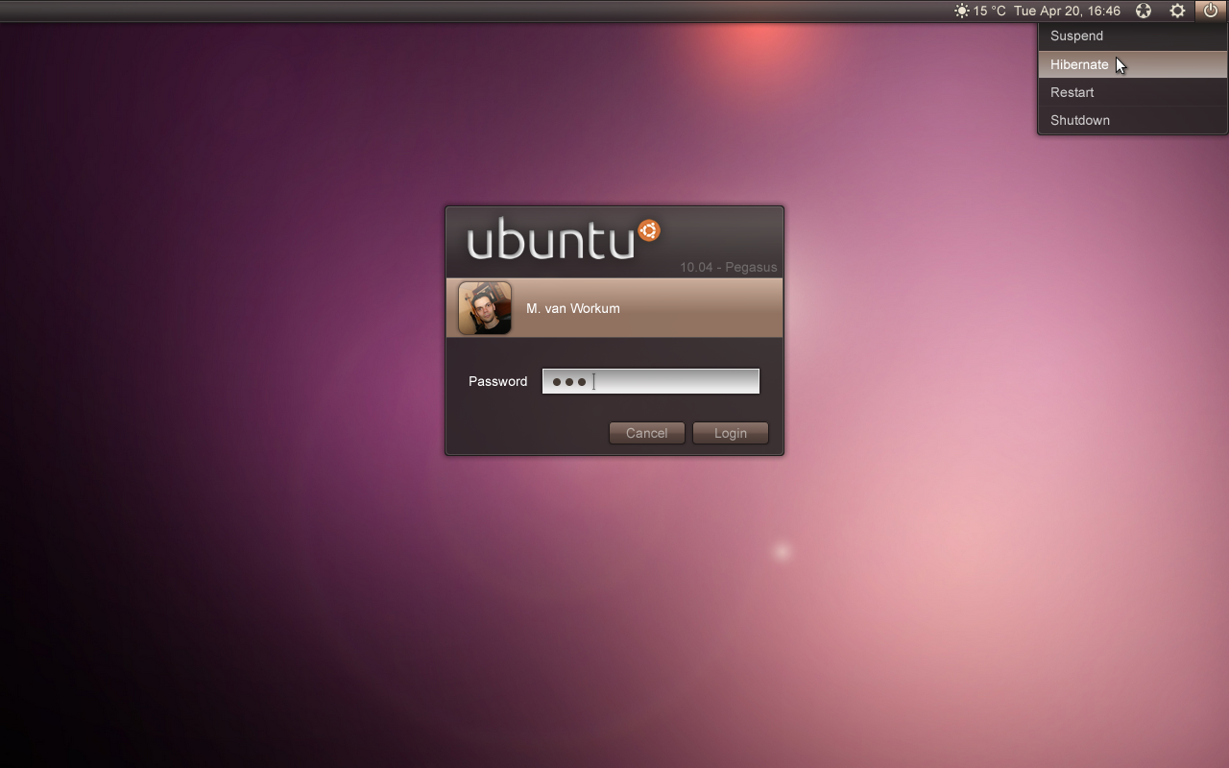This screenshot has width=1229, height=768.
Task: Open settings via the gear icon
Action: tap(1177, 11)
